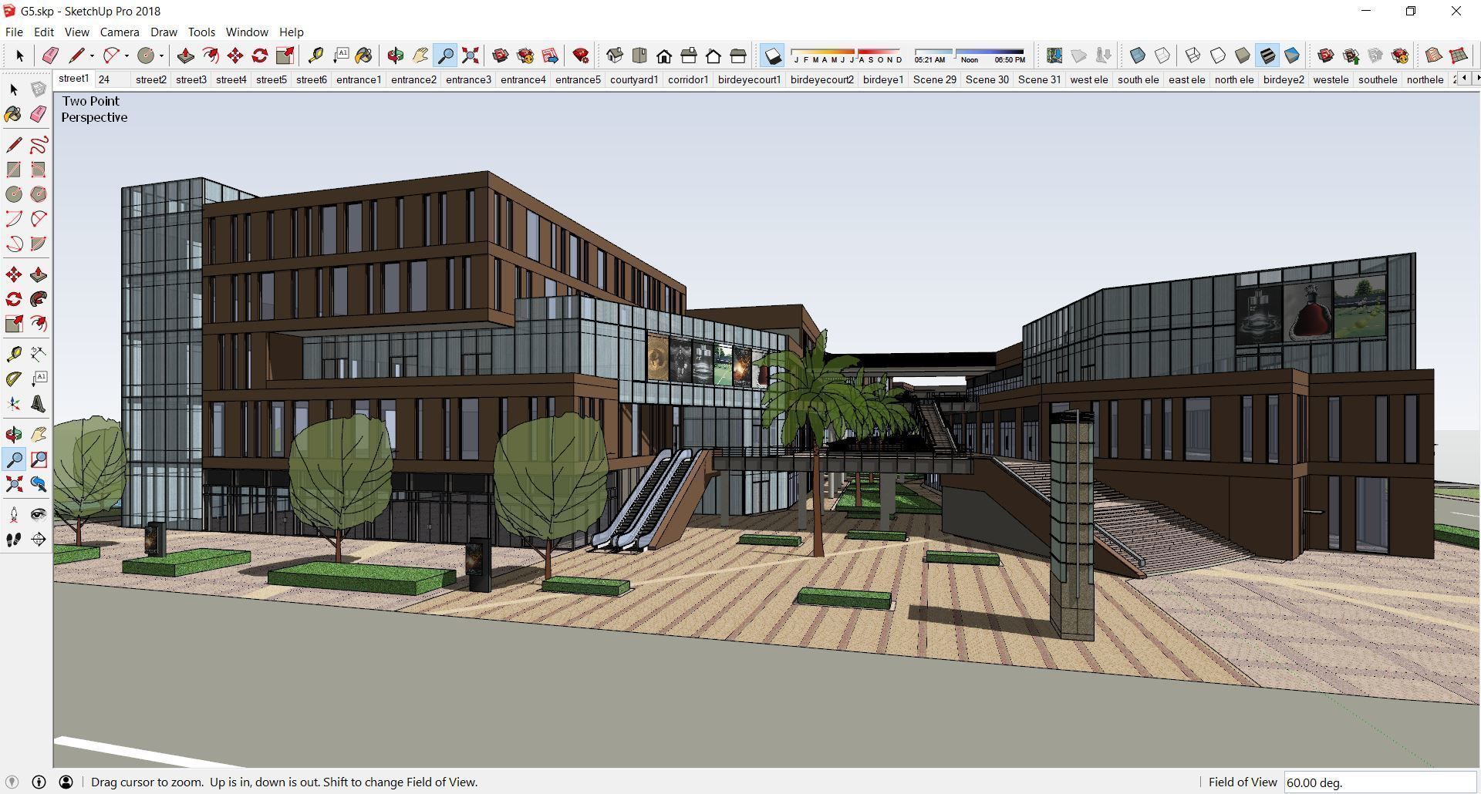Screen dimensions: 1481x794
Task: Open the Window menu
Action: tap(247, 32)
